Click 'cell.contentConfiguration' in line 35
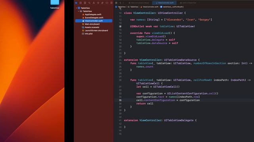The image size is (254, 142). click(156, 100)
